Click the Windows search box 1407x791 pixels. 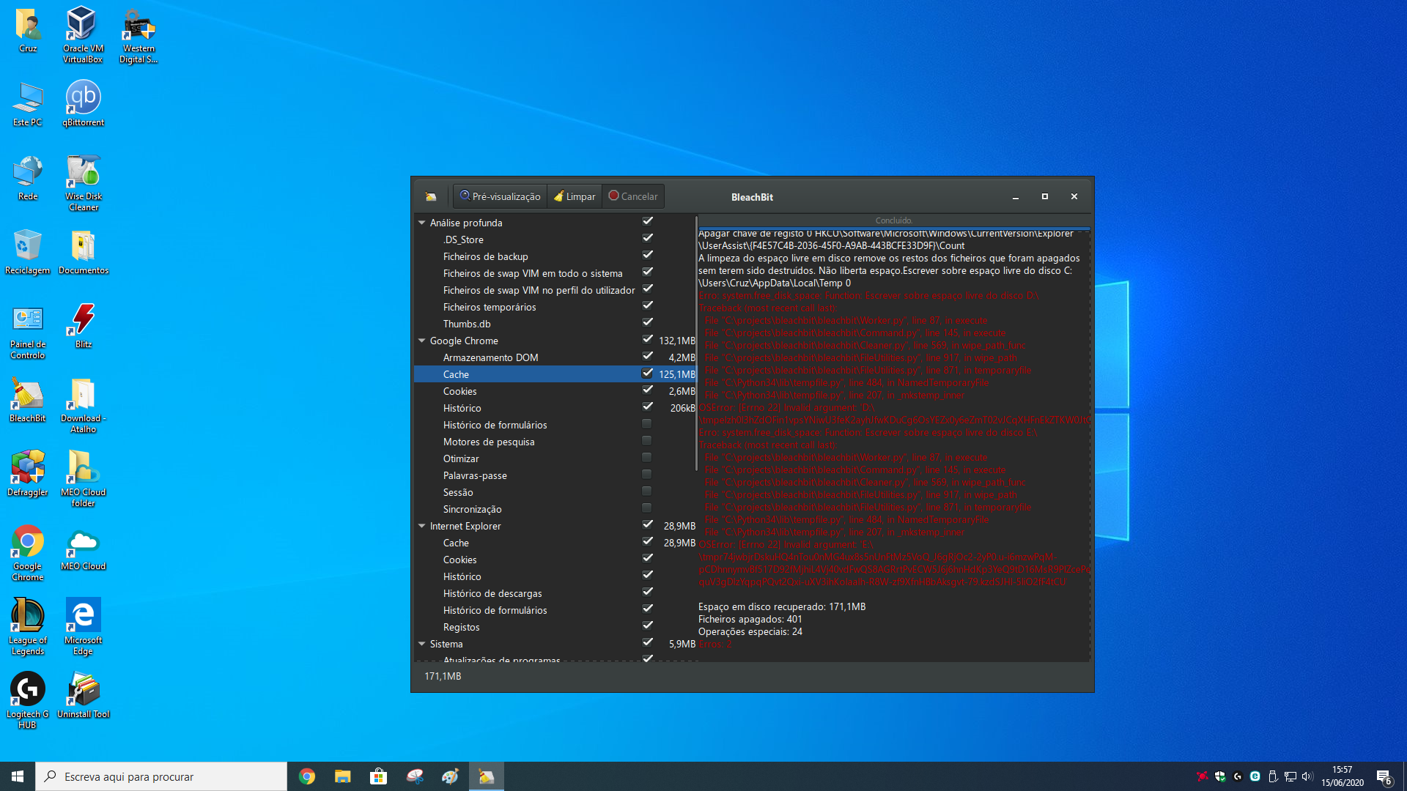(x=161, y=776)
